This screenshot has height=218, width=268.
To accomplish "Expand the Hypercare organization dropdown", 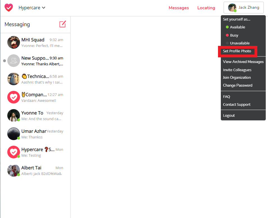I will 32,8.
